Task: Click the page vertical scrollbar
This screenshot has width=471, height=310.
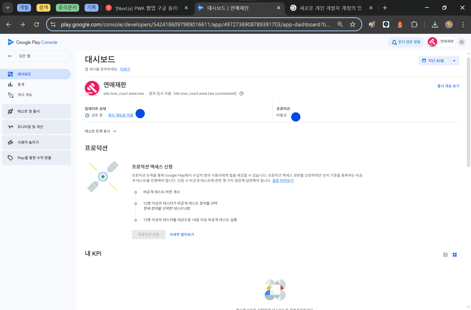Action: (x=468, y=112)
